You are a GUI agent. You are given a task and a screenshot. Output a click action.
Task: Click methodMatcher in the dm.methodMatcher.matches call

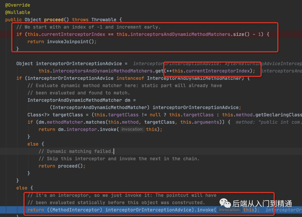(65, 123)
